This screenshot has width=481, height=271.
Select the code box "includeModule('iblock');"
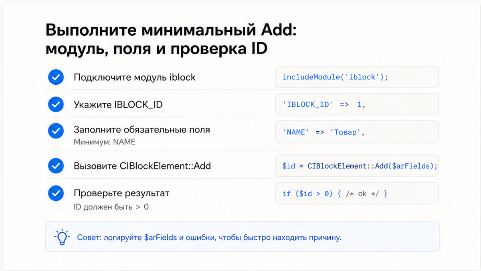pos(357,77)
